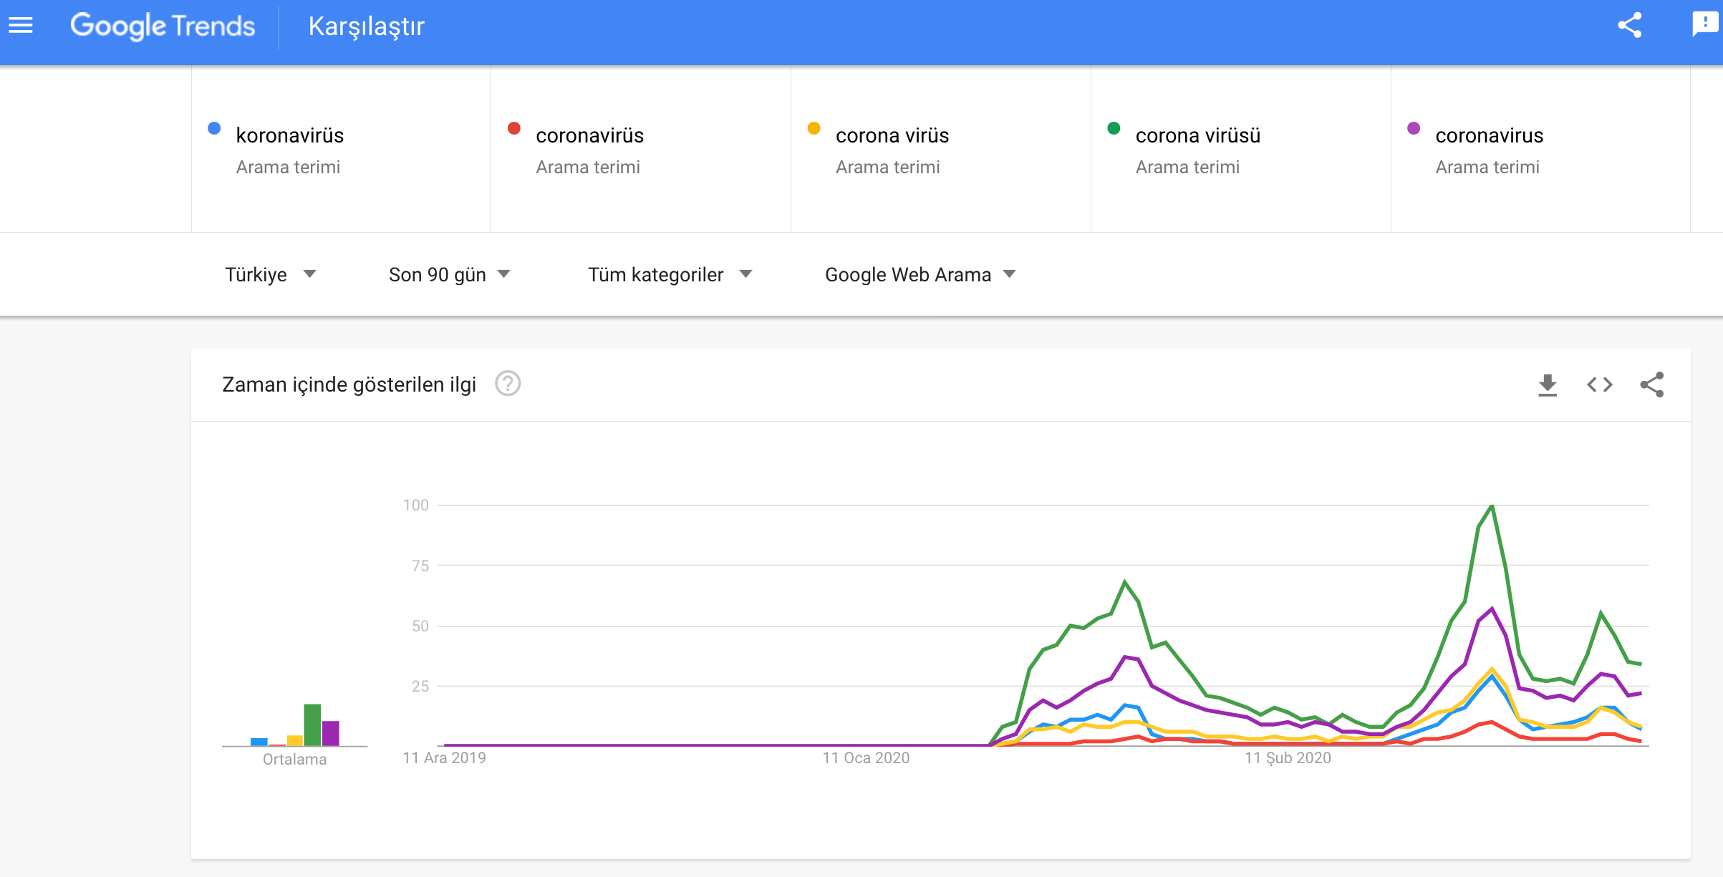Viewport: 1723px width, 877px height.
Task: Click the header share icon
Action: (1629, 26)
